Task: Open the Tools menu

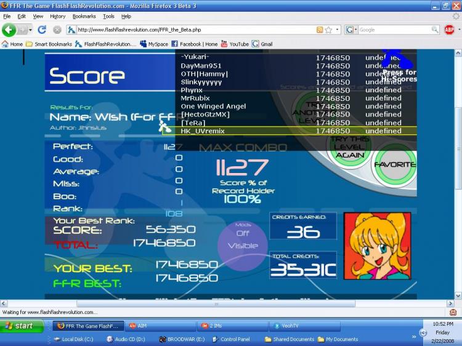Action: tap(108, 16)
